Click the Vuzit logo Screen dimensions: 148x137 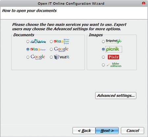[x=62, y=57]
